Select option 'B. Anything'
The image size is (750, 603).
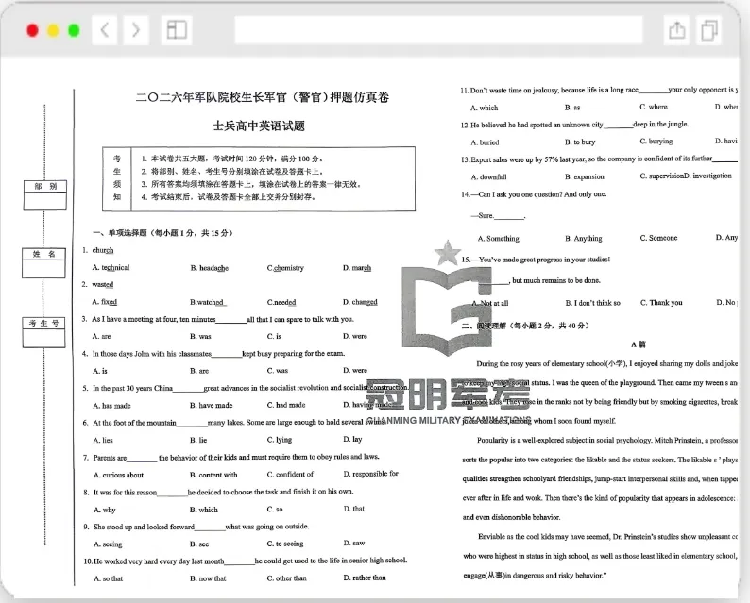click(584, 239)
